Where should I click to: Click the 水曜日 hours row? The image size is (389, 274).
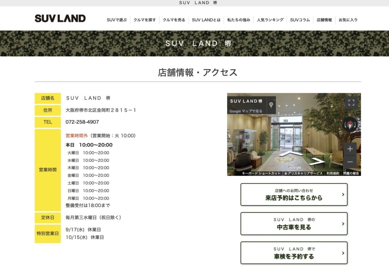(x=88, y=161)
